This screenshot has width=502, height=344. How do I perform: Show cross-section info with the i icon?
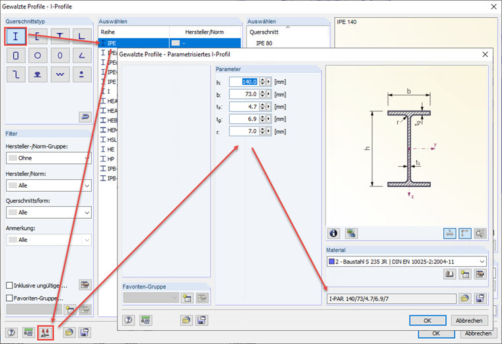pos(334,233)
